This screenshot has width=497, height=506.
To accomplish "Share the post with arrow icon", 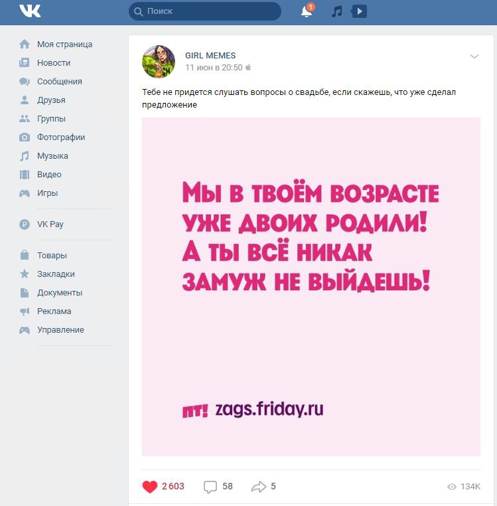I will click(259, 487).
